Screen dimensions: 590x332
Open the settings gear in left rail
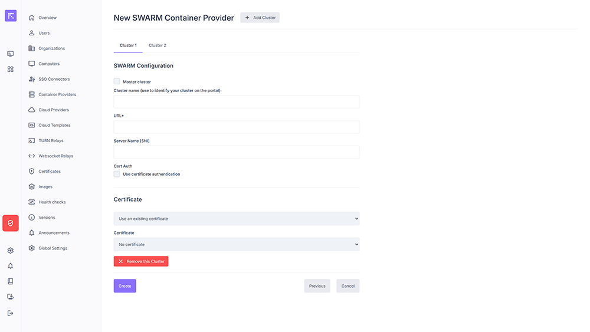[x=10, y=251]
